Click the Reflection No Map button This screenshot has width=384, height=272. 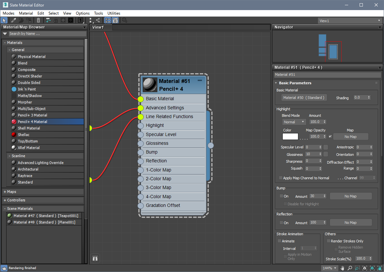pos(350,223)
